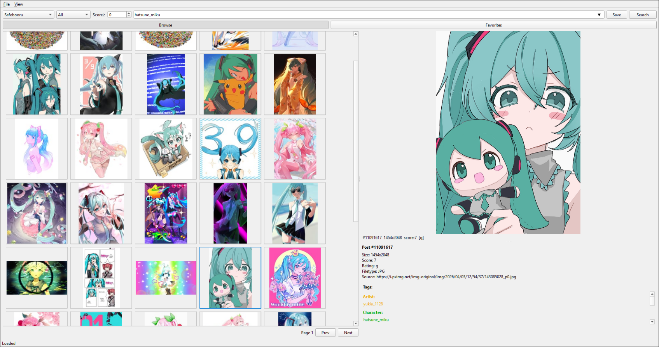The height and width of the screenshot is (347, 659).
Task: Switch to the Browse tab
Action: coord(166,25)
